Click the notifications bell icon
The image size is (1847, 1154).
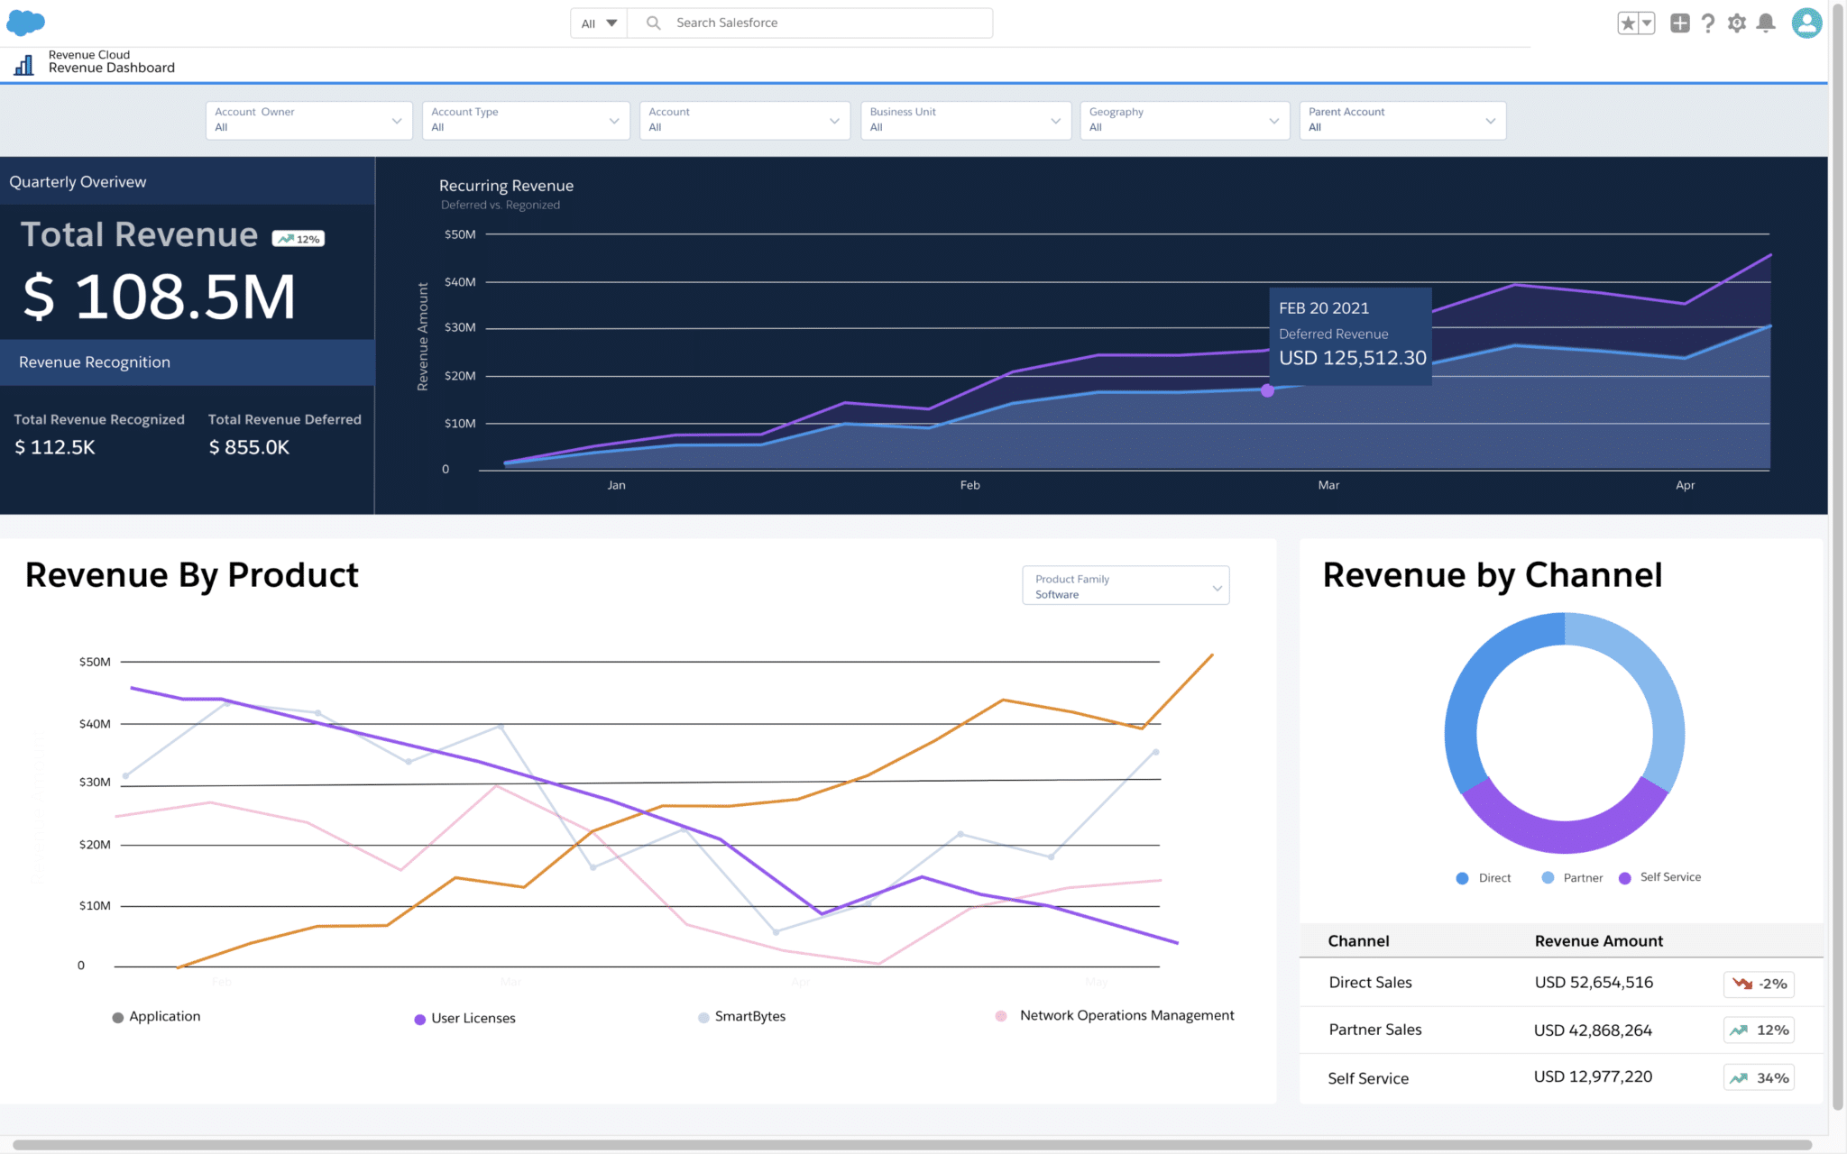(x=1765, y=23)
